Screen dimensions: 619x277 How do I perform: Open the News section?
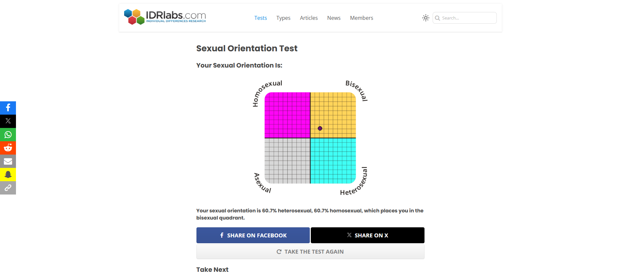[334, 18]
